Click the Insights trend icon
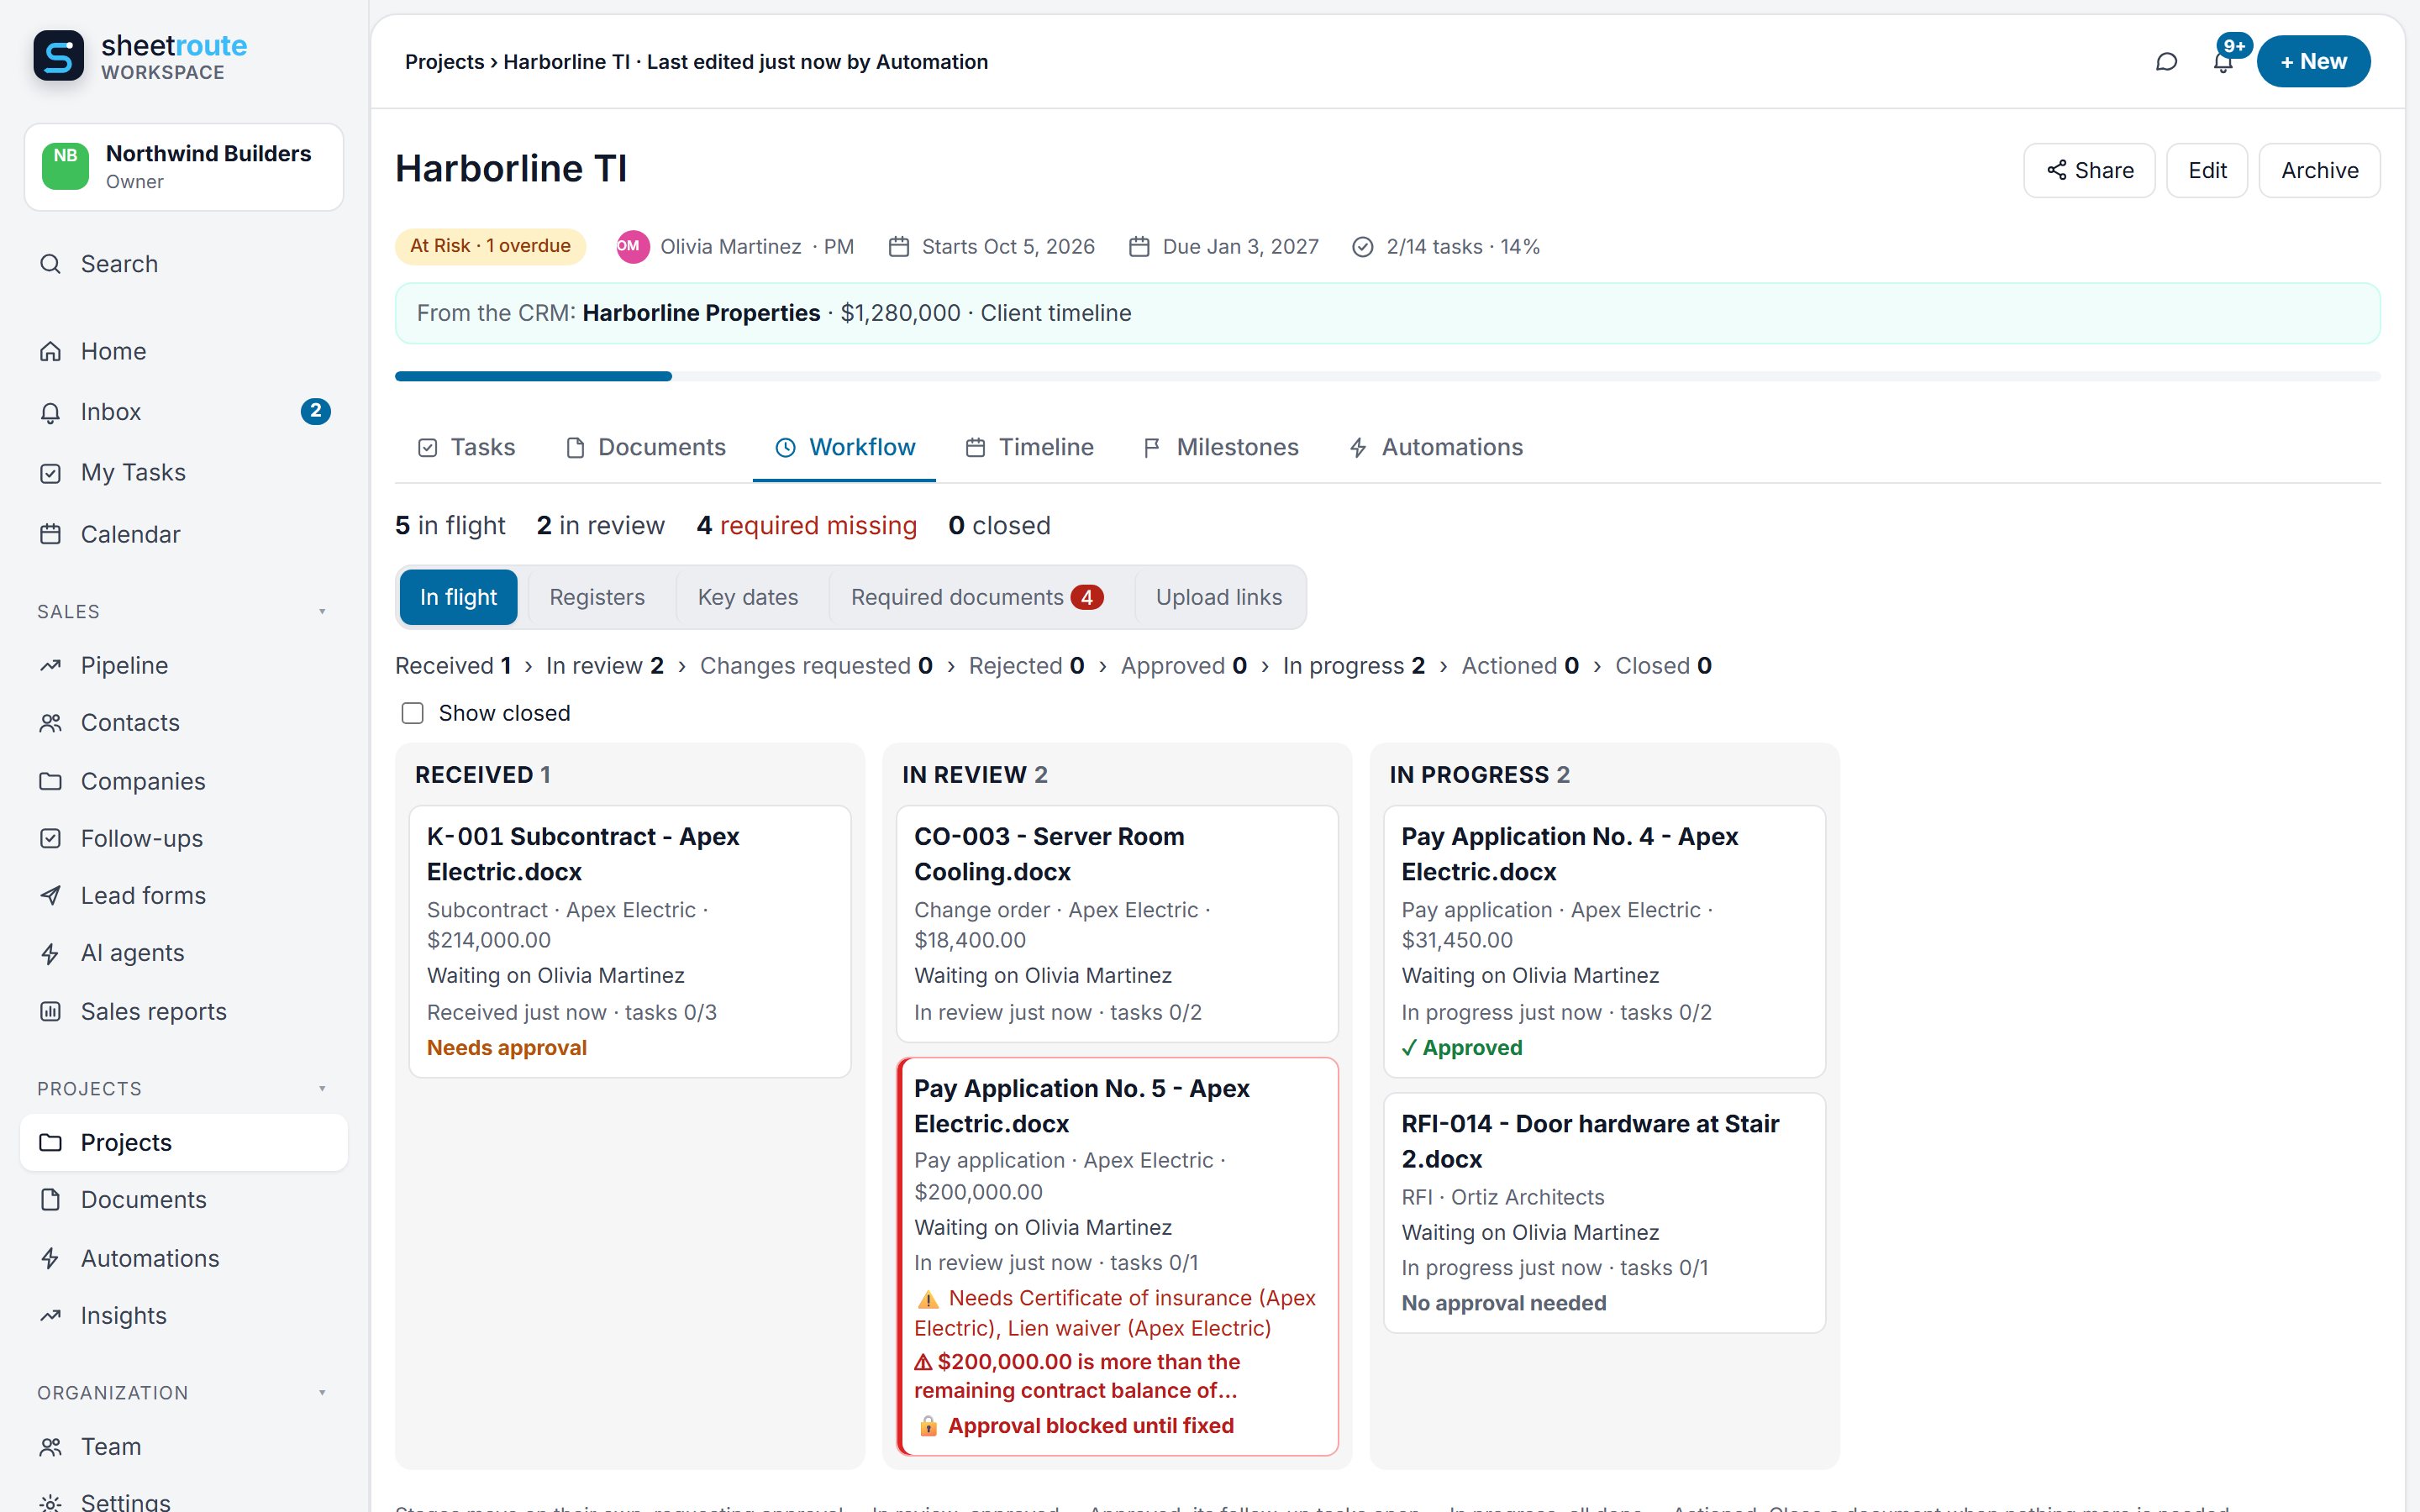Screen dimensions: 2420x1512 (x=50, y=1316)
